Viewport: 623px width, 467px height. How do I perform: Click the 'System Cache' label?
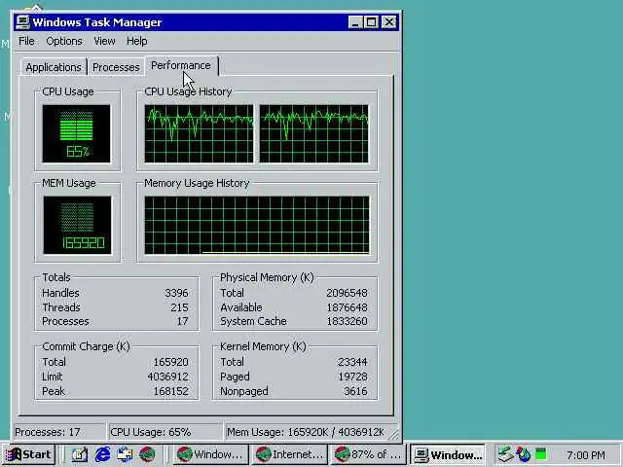click(253, 321)
